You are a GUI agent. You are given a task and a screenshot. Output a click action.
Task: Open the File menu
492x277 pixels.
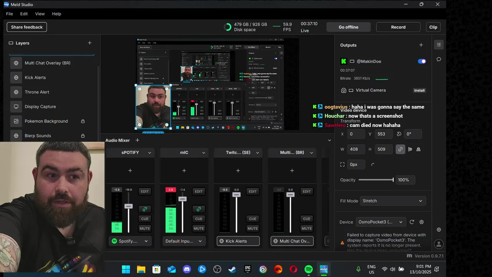coord(10,14)
